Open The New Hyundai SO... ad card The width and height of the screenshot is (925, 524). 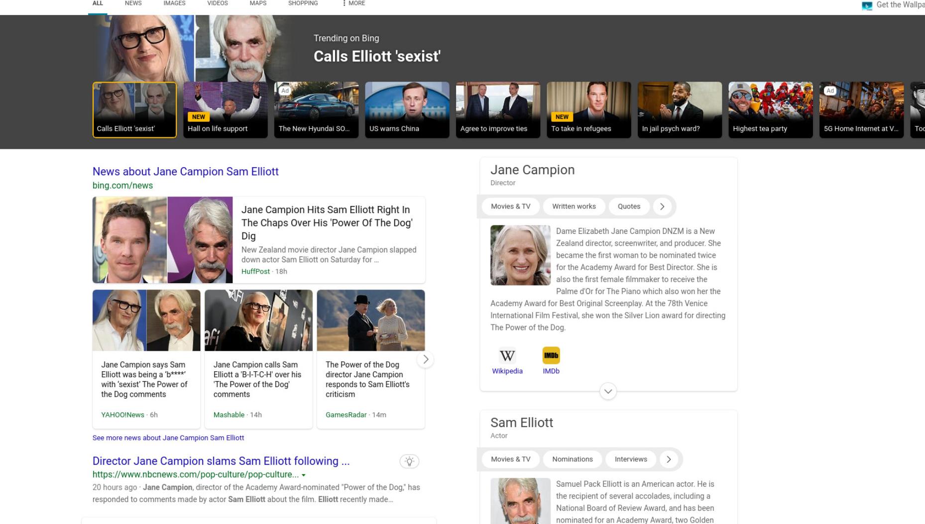coord(317,110)
